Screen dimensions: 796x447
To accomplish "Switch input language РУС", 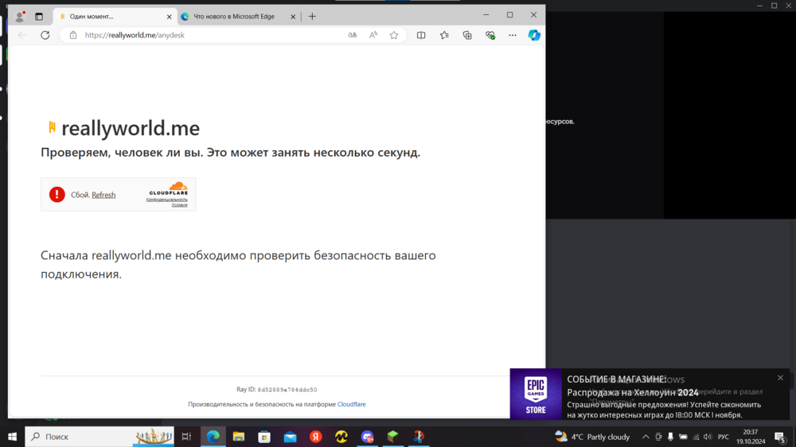I will (x=724, y=437).
